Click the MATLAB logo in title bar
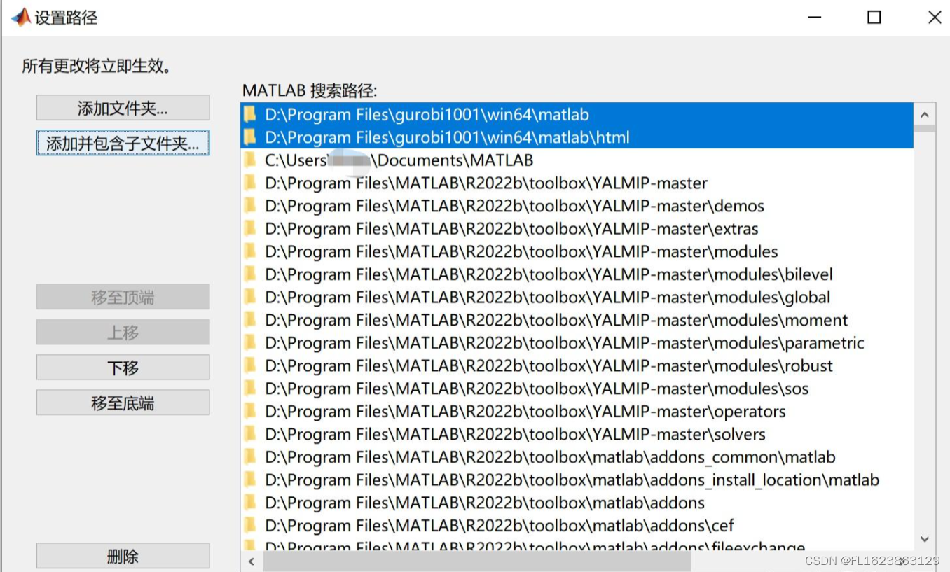Viewport: 950px width, 572px height. 20,18
